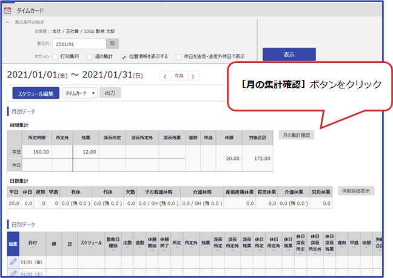This screenshot has height=278, width=393.
Task: Open the calendar picker next to 表示月
Action: pos(112,44)
